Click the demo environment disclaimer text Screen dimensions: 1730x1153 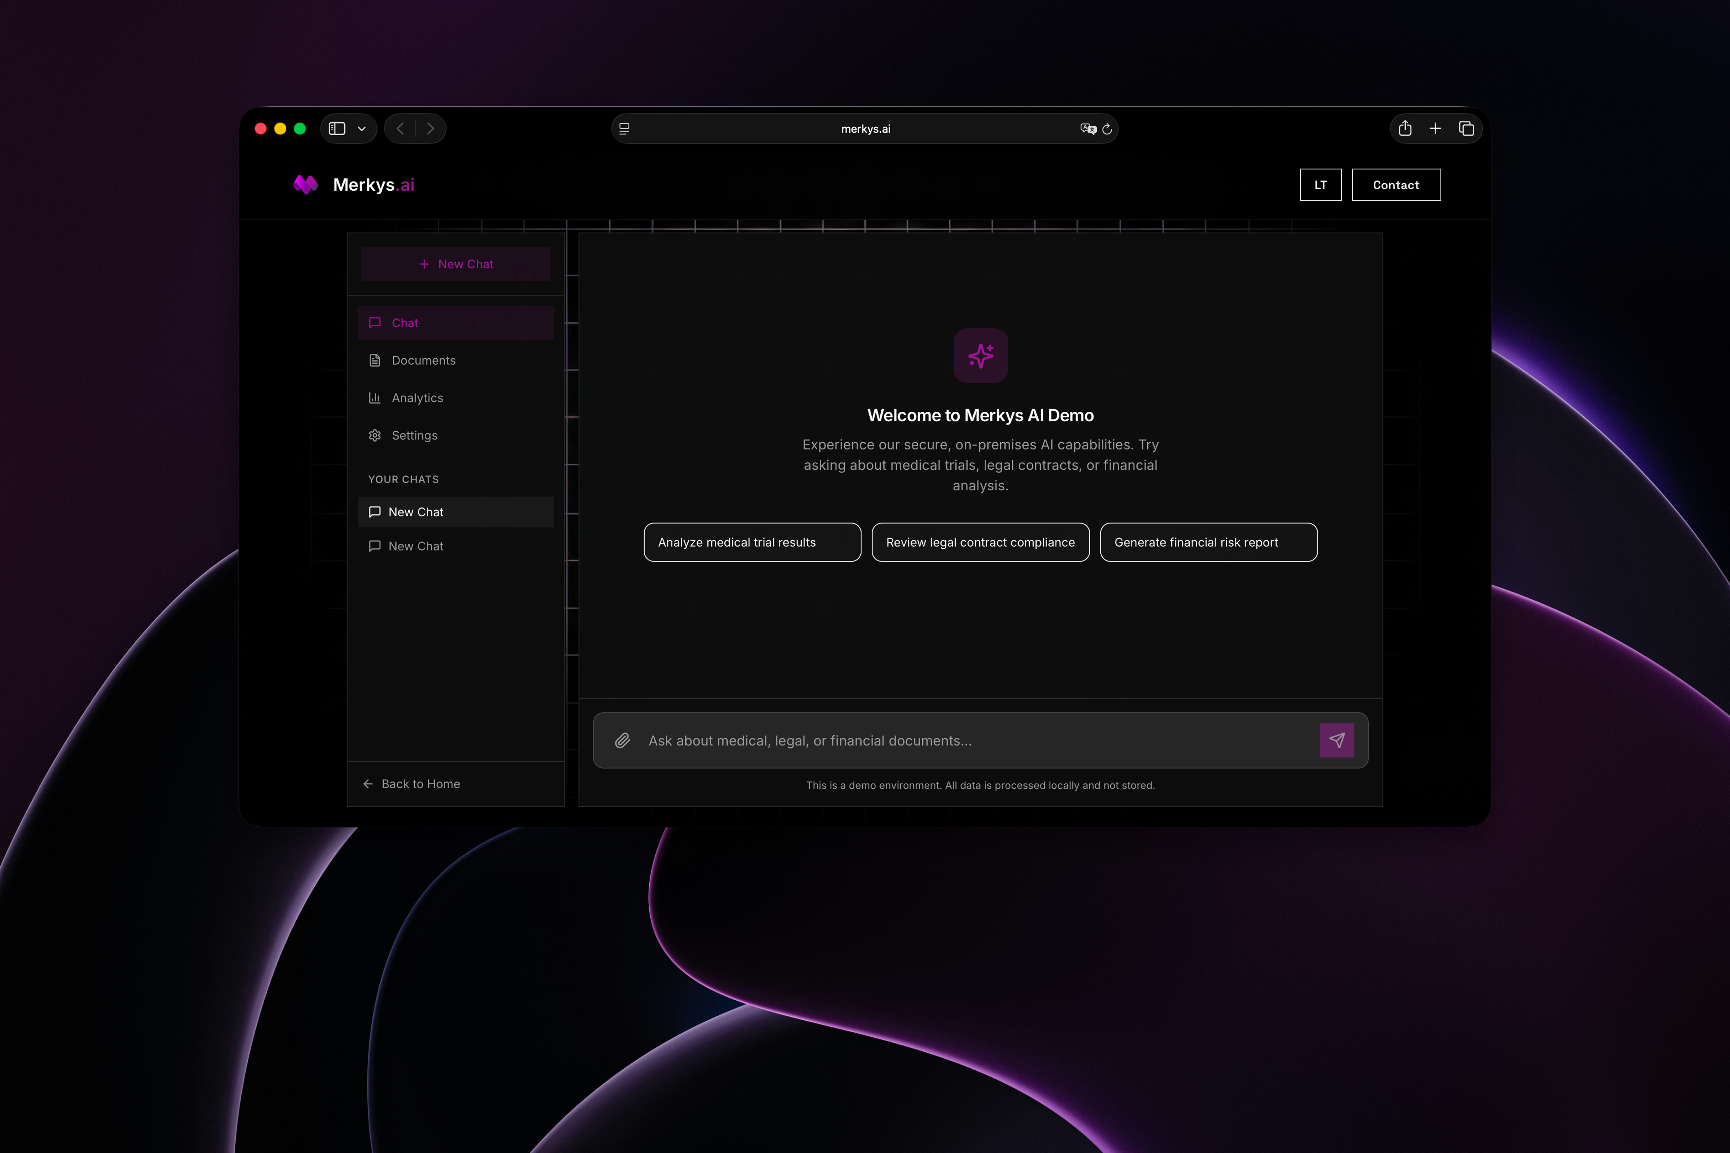pos(980,785)
